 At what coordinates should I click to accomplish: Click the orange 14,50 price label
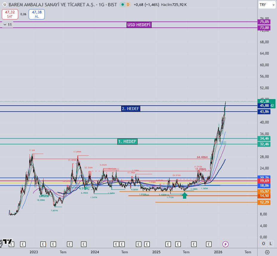[264, 196]
